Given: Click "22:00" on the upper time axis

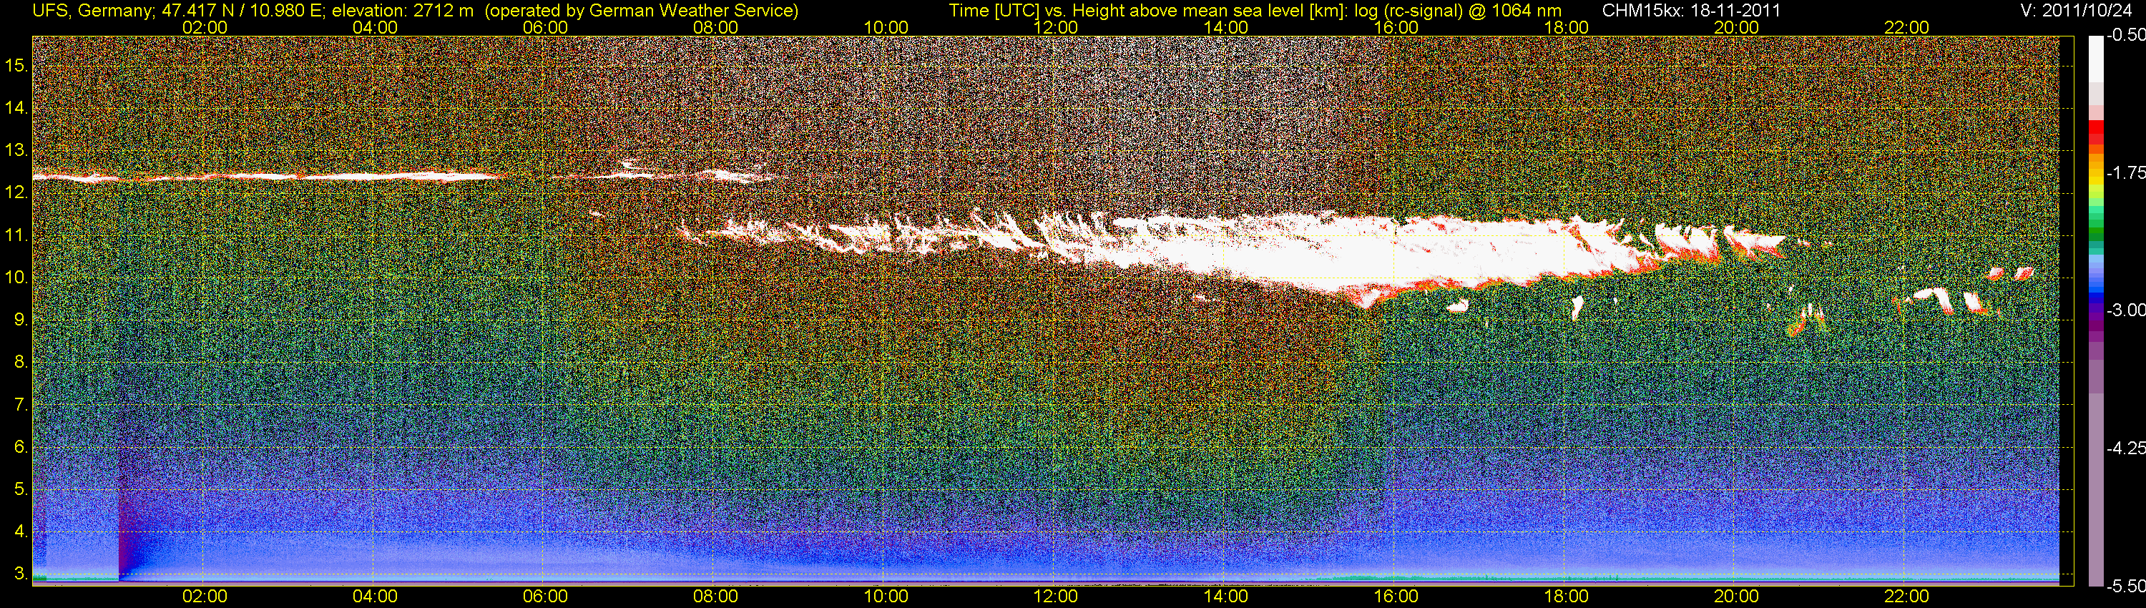Looking at the screenshot, I should (1906, 27).
